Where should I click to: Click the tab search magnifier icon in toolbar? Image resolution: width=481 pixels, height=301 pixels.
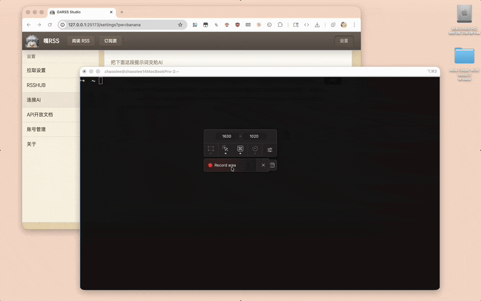point(296,25)
